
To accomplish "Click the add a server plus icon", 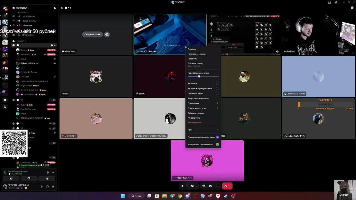I will pos(5,100).
